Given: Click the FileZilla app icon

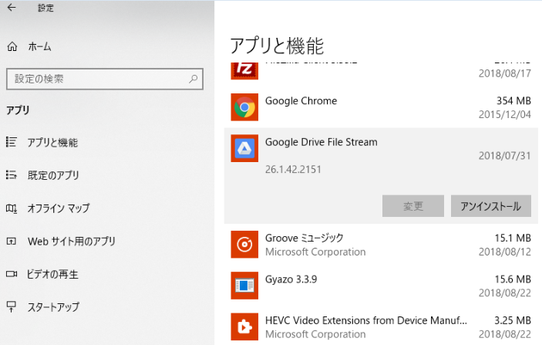Looking at the screenshot, I should (244, 70).
